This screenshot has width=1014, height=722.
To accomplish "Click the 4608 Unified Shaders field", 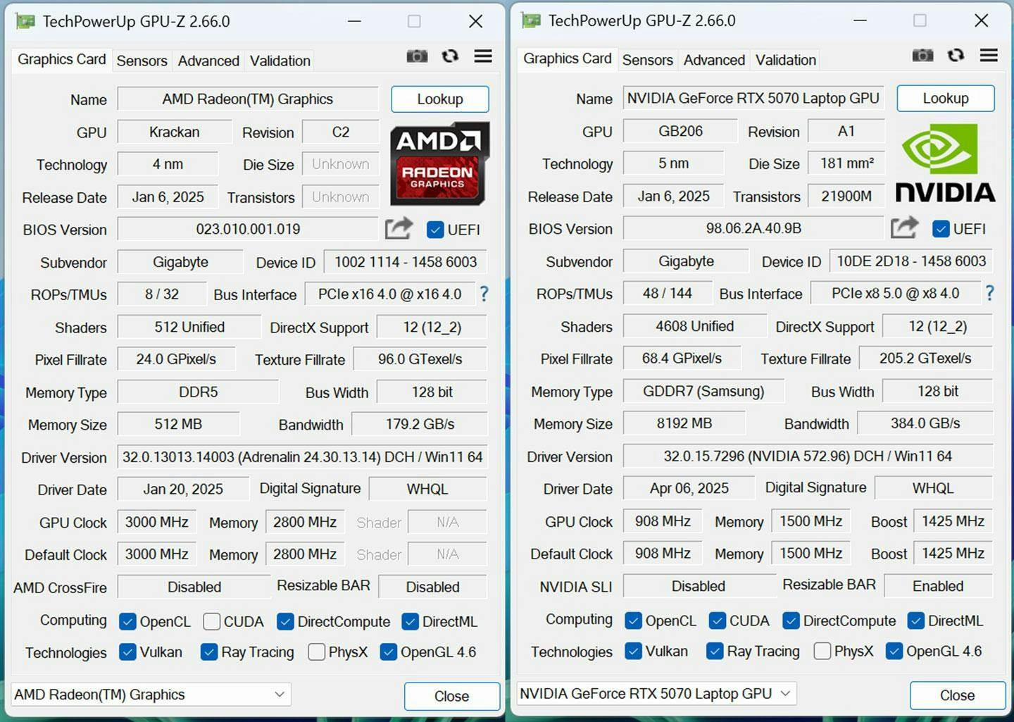I will 694,326.
